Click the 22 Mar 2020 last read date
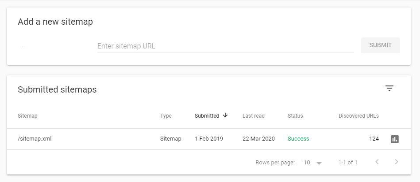 click(x=258, y=139)
